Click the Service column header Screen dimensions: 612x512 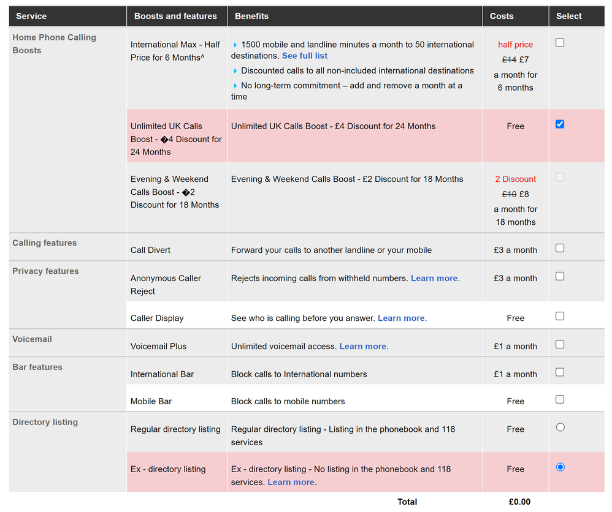(31, 16)
